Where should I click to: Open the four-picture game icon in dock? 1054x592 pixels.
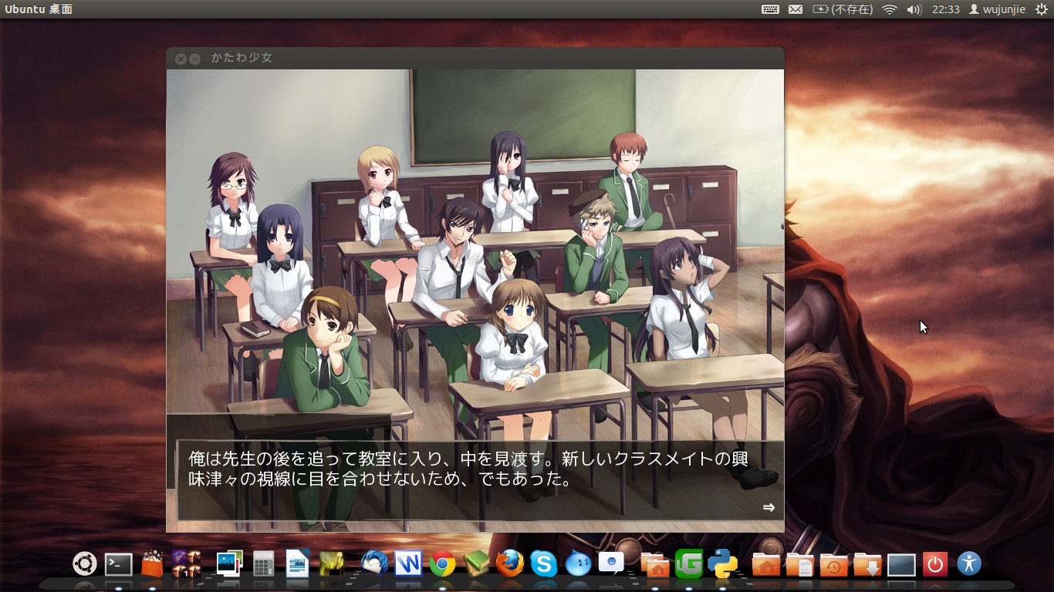[186, 564]
